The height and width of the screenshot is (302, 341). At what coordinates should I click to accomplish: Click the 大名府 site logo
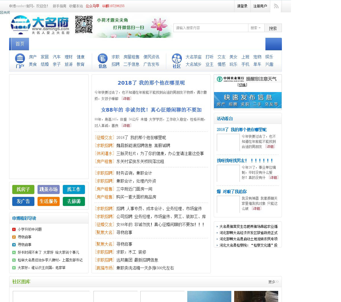(x=40, y=25)
